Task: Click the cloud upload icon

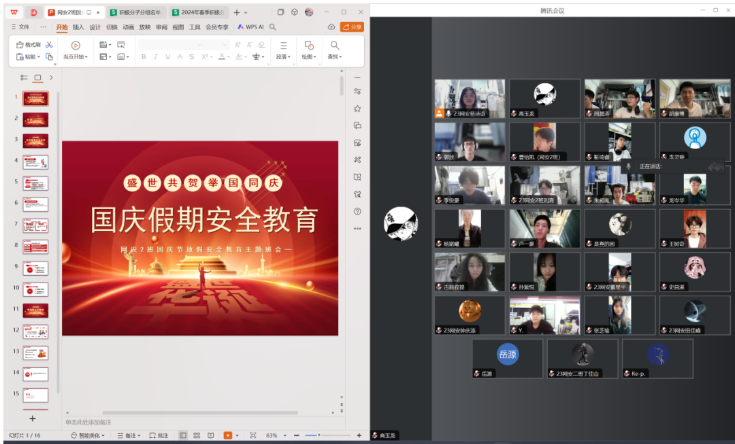Action: tap(331, 27)
